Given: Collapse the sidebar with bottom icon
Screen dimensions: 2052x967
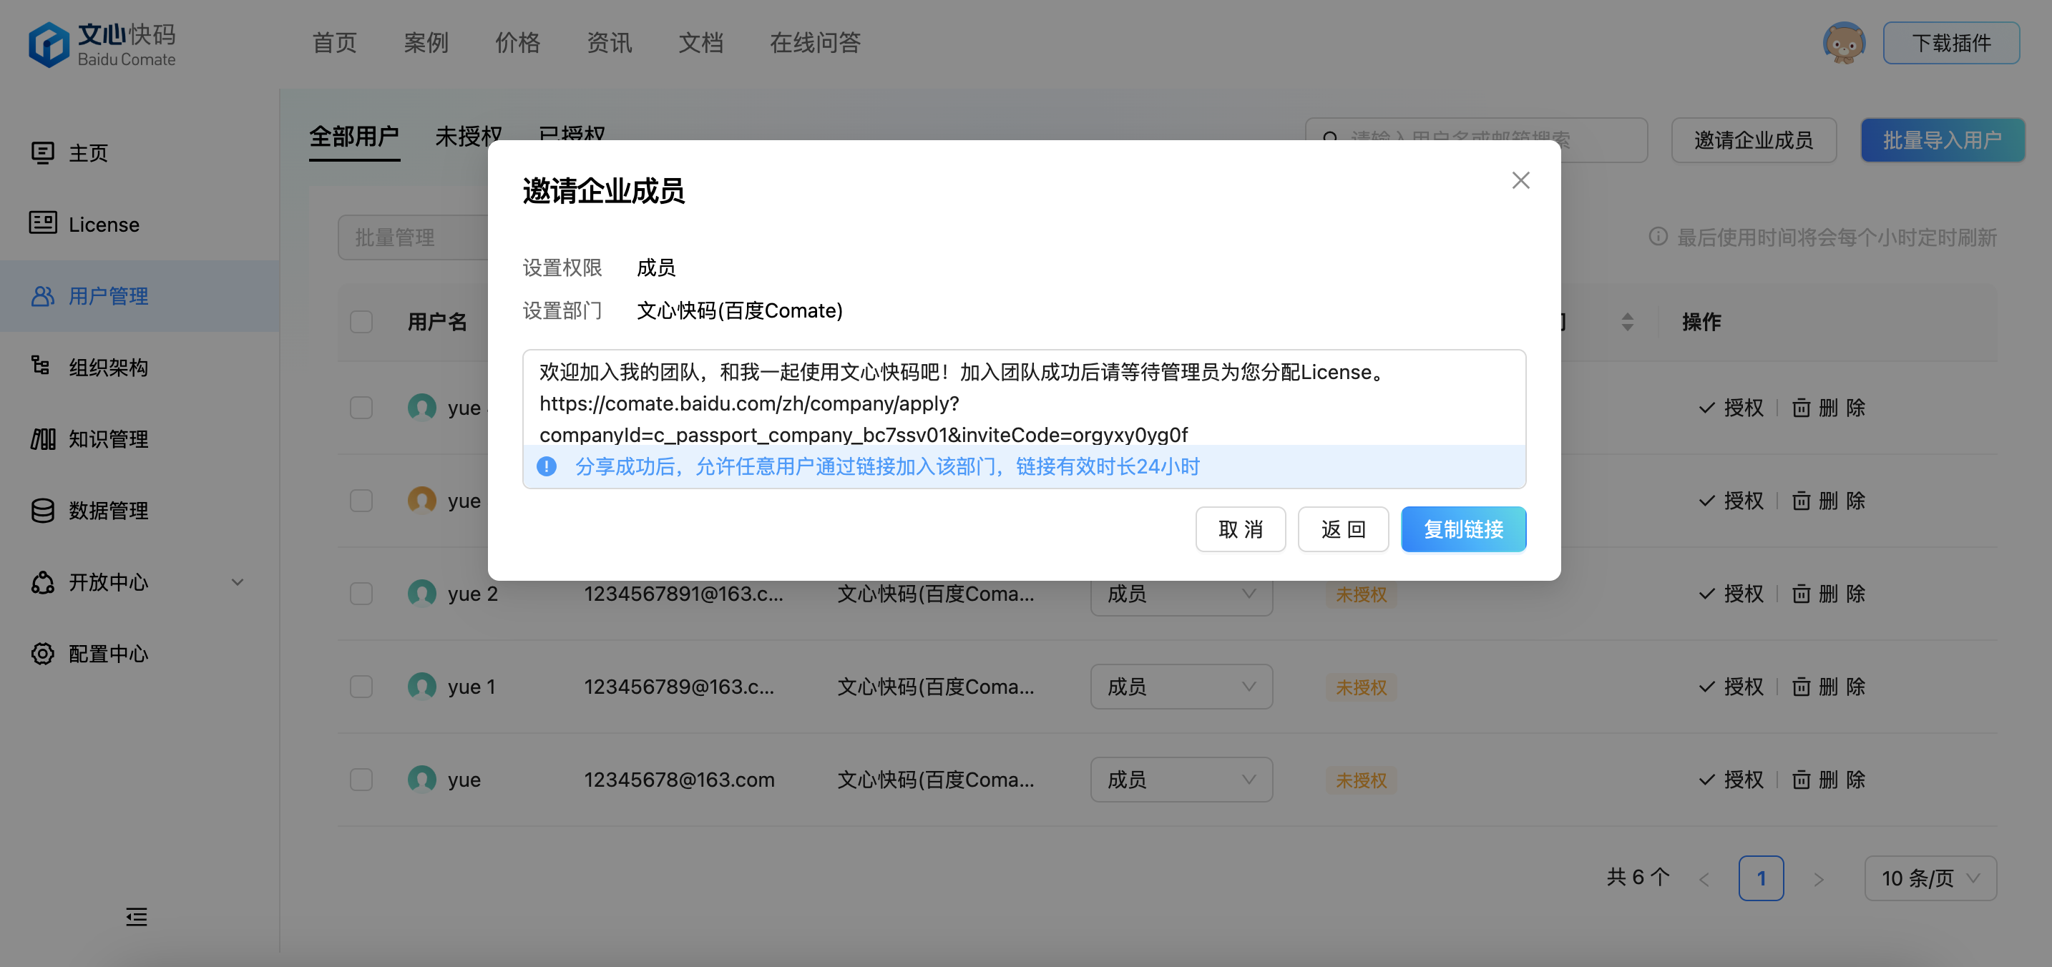Looking at the screenshot, I should [x=136, y=917].
